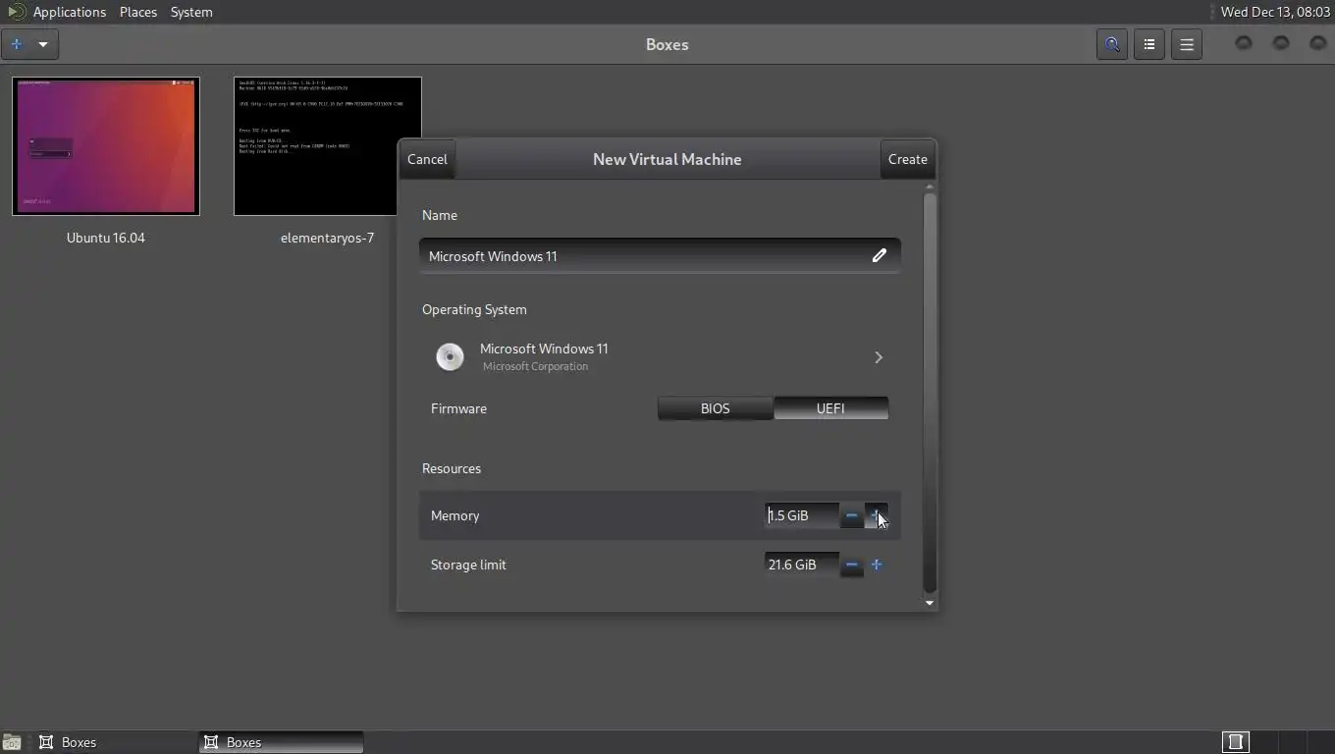Open the Microsoft Windows 11 operating system row
This screenshot has width=1335, height=754.
click(660, 356)
